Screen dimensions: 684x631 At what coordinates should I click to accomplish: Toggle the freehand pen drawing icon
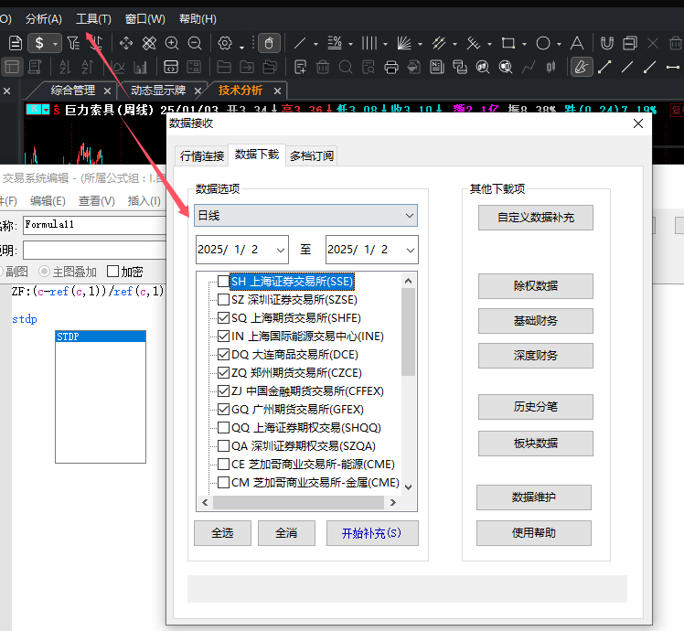(x=582, y=67)
